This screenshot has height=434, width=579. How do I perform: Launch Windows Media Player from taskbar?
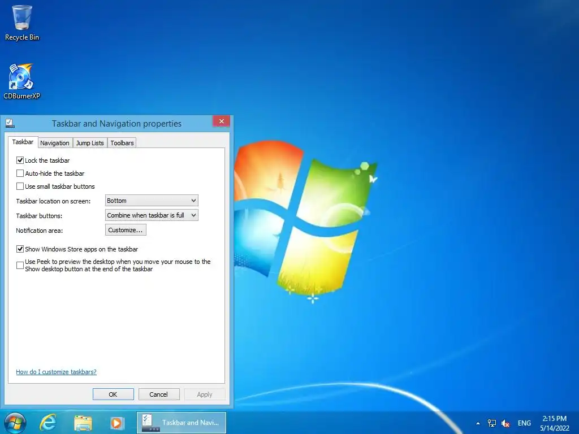point(117,423)
